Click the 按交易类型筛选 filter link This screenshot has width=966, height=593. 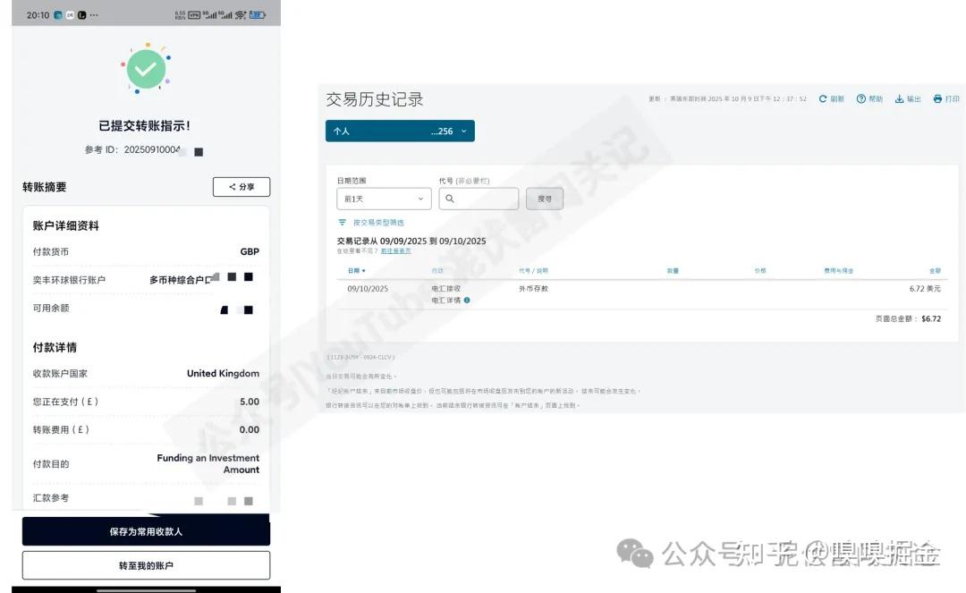pos(378,223)
